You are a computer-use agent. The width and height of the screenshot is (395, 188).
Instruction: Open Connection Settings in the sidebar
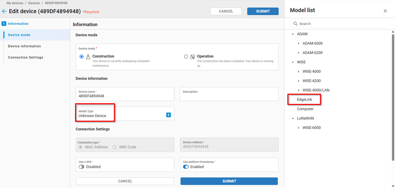pyautogui.click(x=25, y=57)
